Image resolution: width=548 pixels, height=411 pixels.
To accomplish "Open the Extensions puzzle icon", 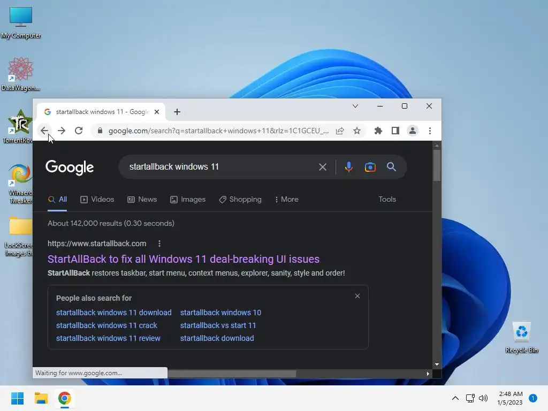I will coord(378,131).
